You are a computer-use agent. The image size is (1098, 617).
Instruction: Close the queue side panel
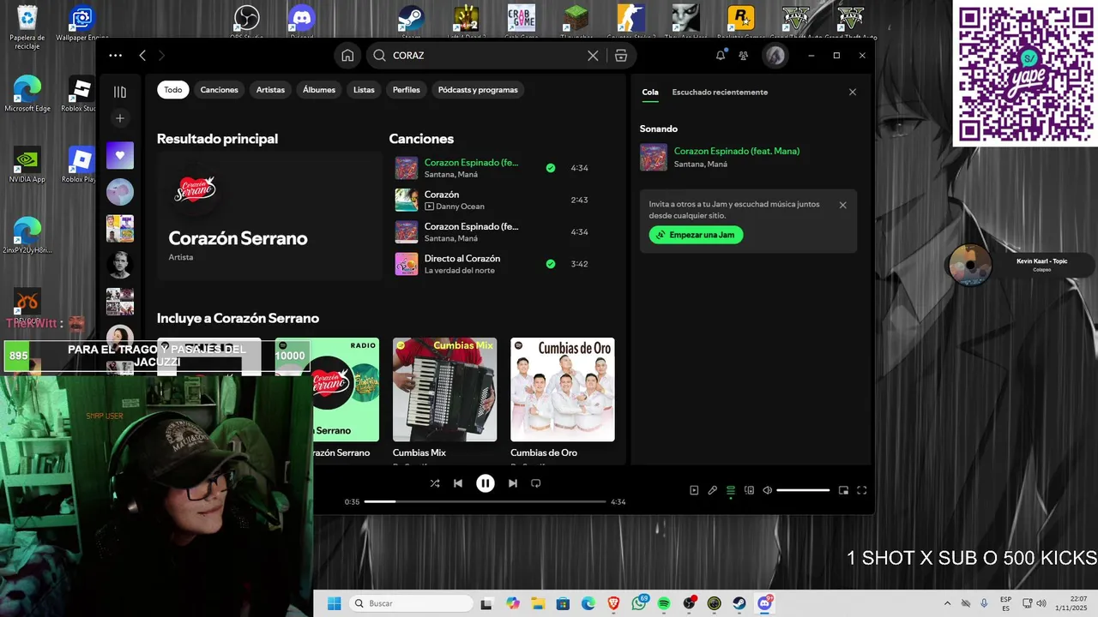click(853, 92)
